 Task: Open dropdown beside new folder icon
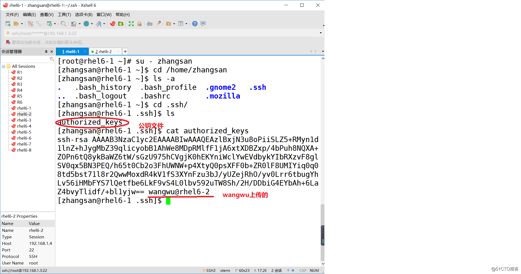click(x=174, y=24)
